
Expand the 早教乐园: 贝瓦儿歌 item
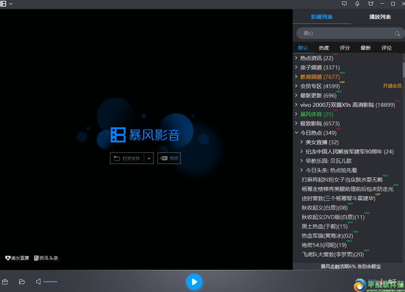(301, 160)
